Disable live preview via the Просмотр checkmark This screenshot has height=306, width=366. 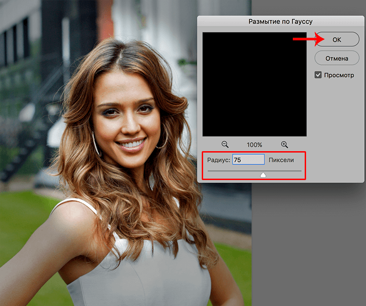318,75
